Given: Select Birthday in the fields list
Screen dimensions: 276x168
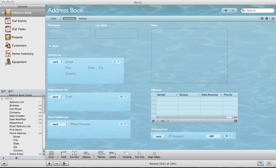Looking at the screenshot, I should point(14,105).
